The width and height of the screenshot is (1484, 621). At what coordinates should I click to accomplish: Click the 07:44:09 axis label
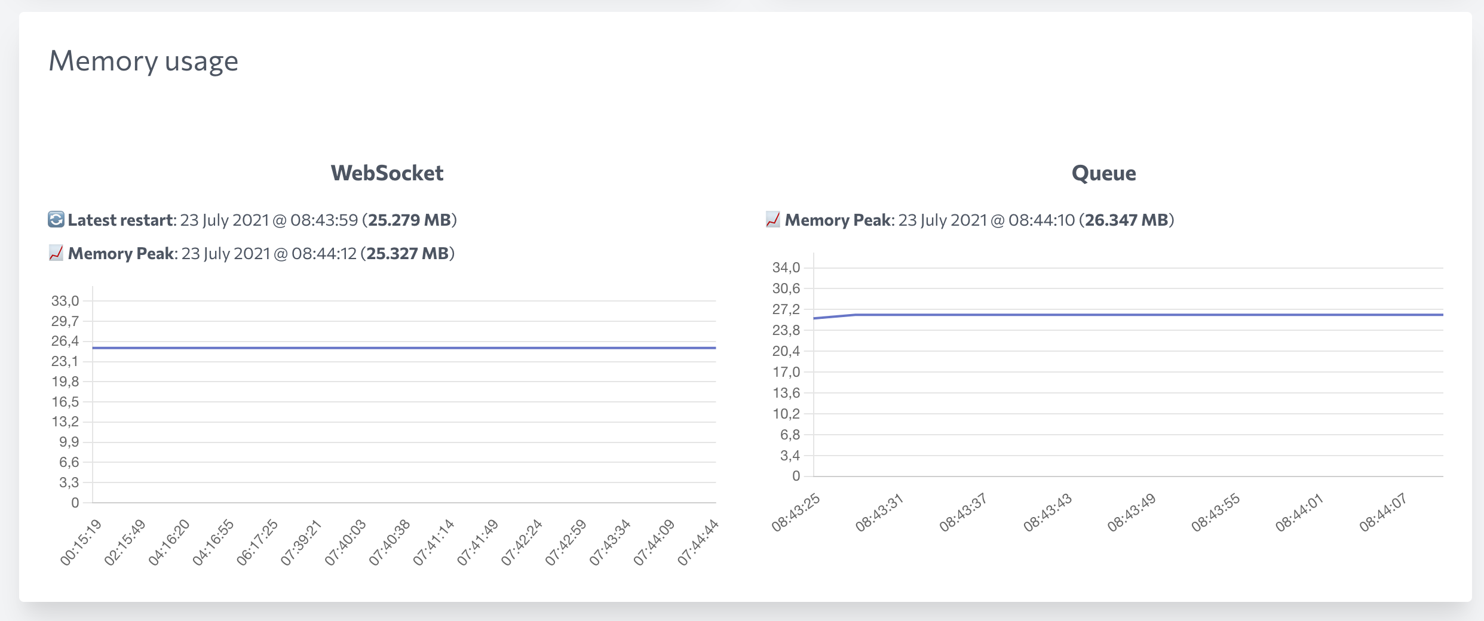[654, 542]
